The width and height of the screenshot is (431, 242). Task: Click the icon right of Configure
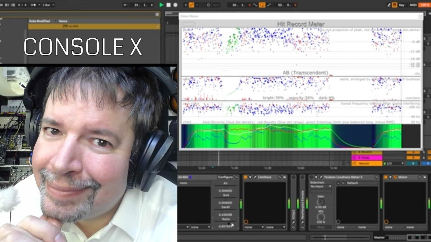click(237, 177)
